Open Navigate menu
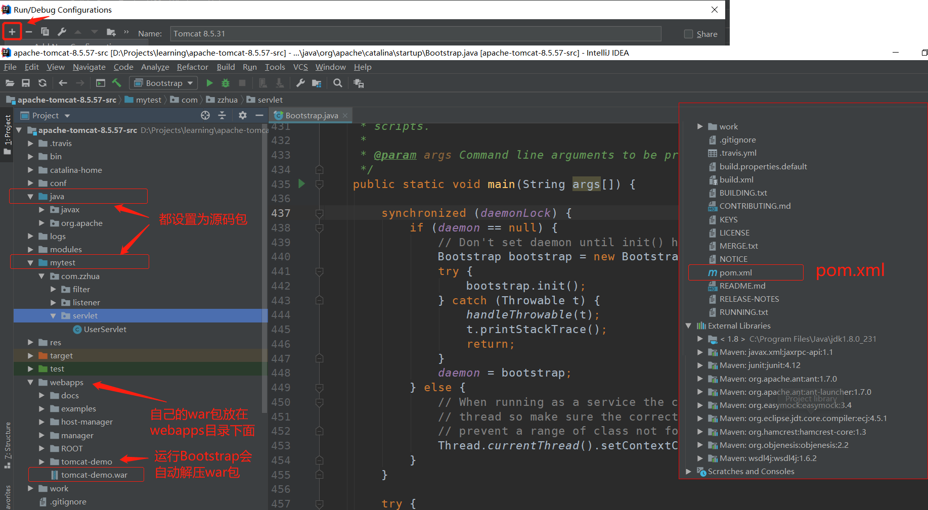Screen dimensions: 928x510 pyautogui.click(x=89, y=67)
